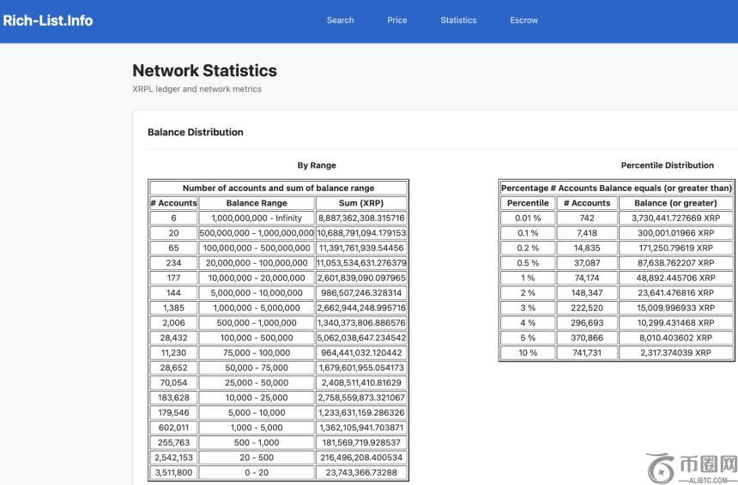
Task: Select the '0 - 20' balance range cell
Action: (x=257, y=472)
